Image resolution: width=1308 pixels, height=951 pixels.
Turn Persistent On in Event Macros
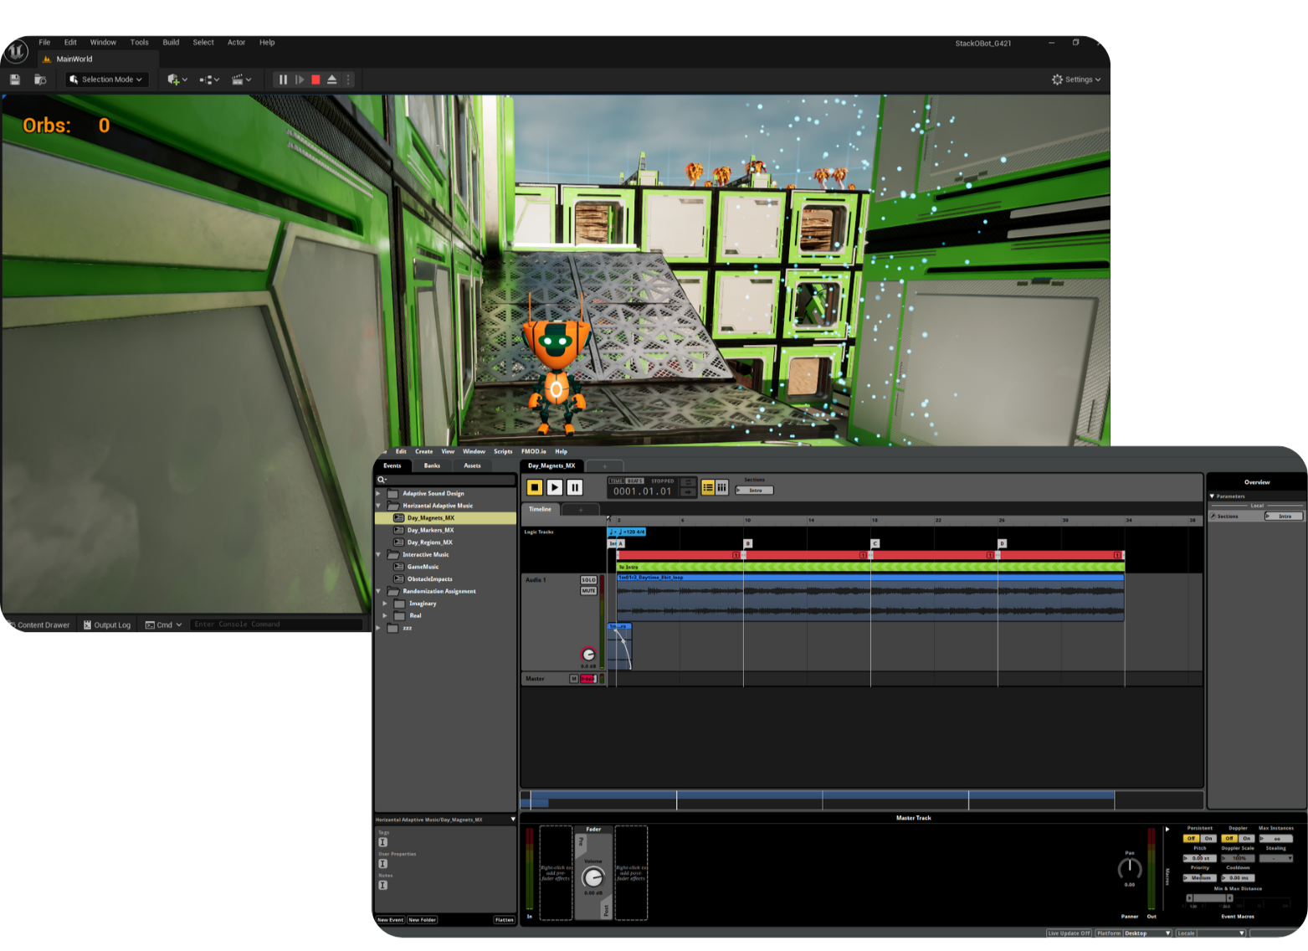[1208, 838]
